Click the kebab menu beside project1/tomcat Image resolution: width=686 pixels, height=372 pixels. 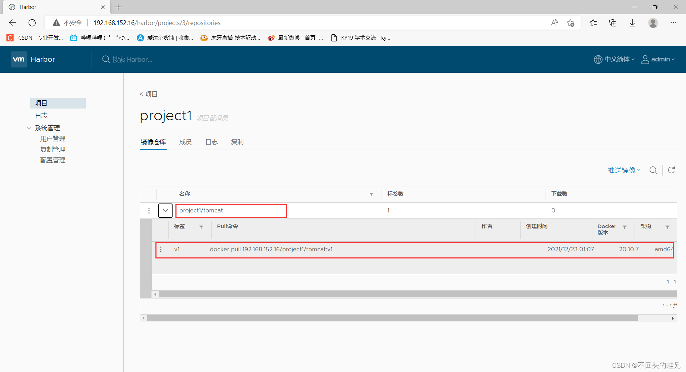[149, 211]
